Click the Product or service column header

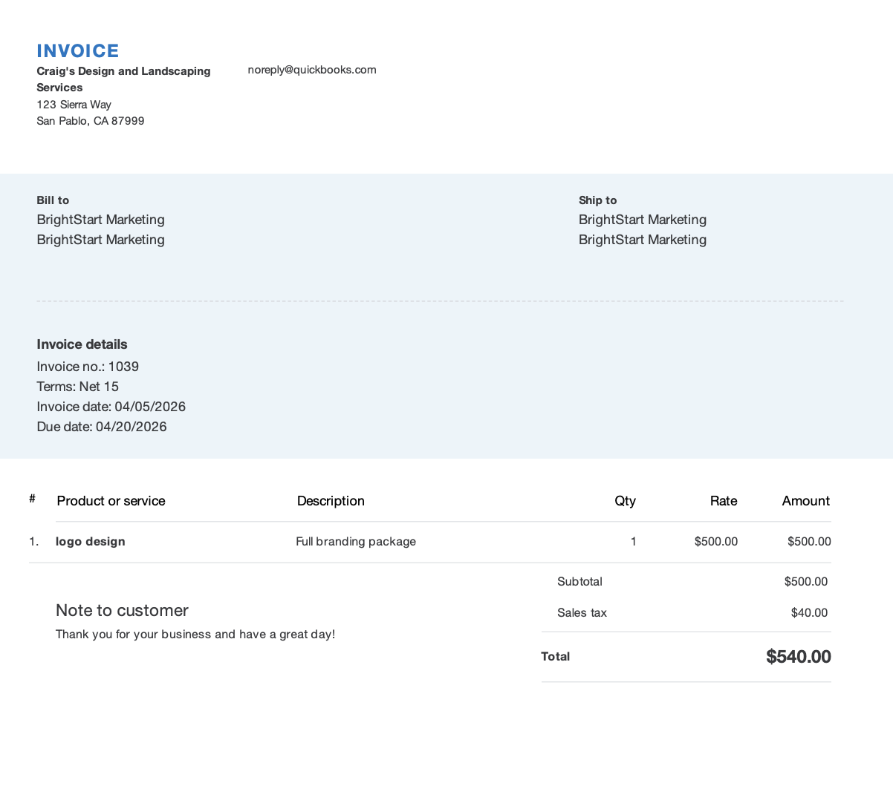(x=111, y=501)
